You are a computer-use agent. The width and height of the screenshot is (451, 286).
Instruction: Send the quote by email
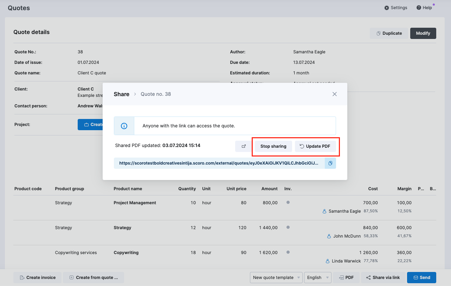coord(421,278)
